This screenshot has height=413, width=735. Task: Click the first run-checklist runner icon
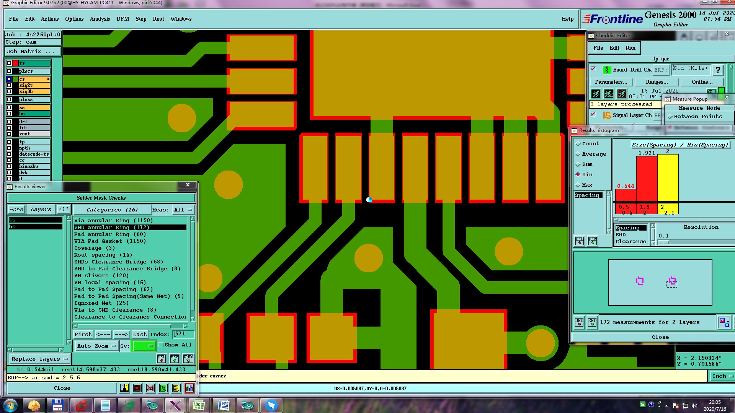click(x=596, y=94)
